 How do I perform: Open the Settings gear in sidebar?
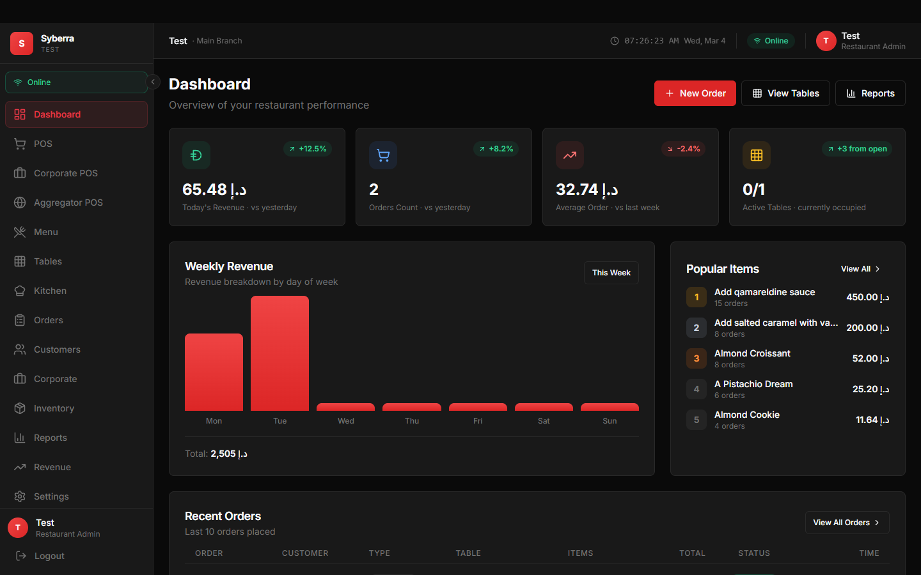coord(20,496)
